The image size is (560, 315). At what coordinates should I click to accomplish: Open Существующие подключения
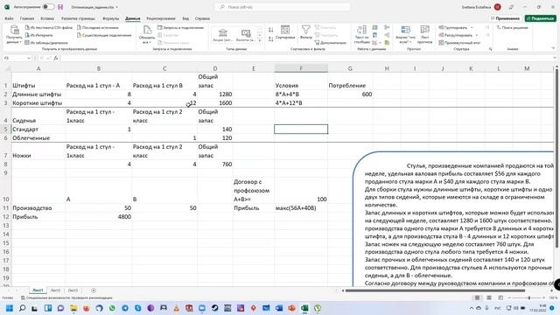pos(104,35)
